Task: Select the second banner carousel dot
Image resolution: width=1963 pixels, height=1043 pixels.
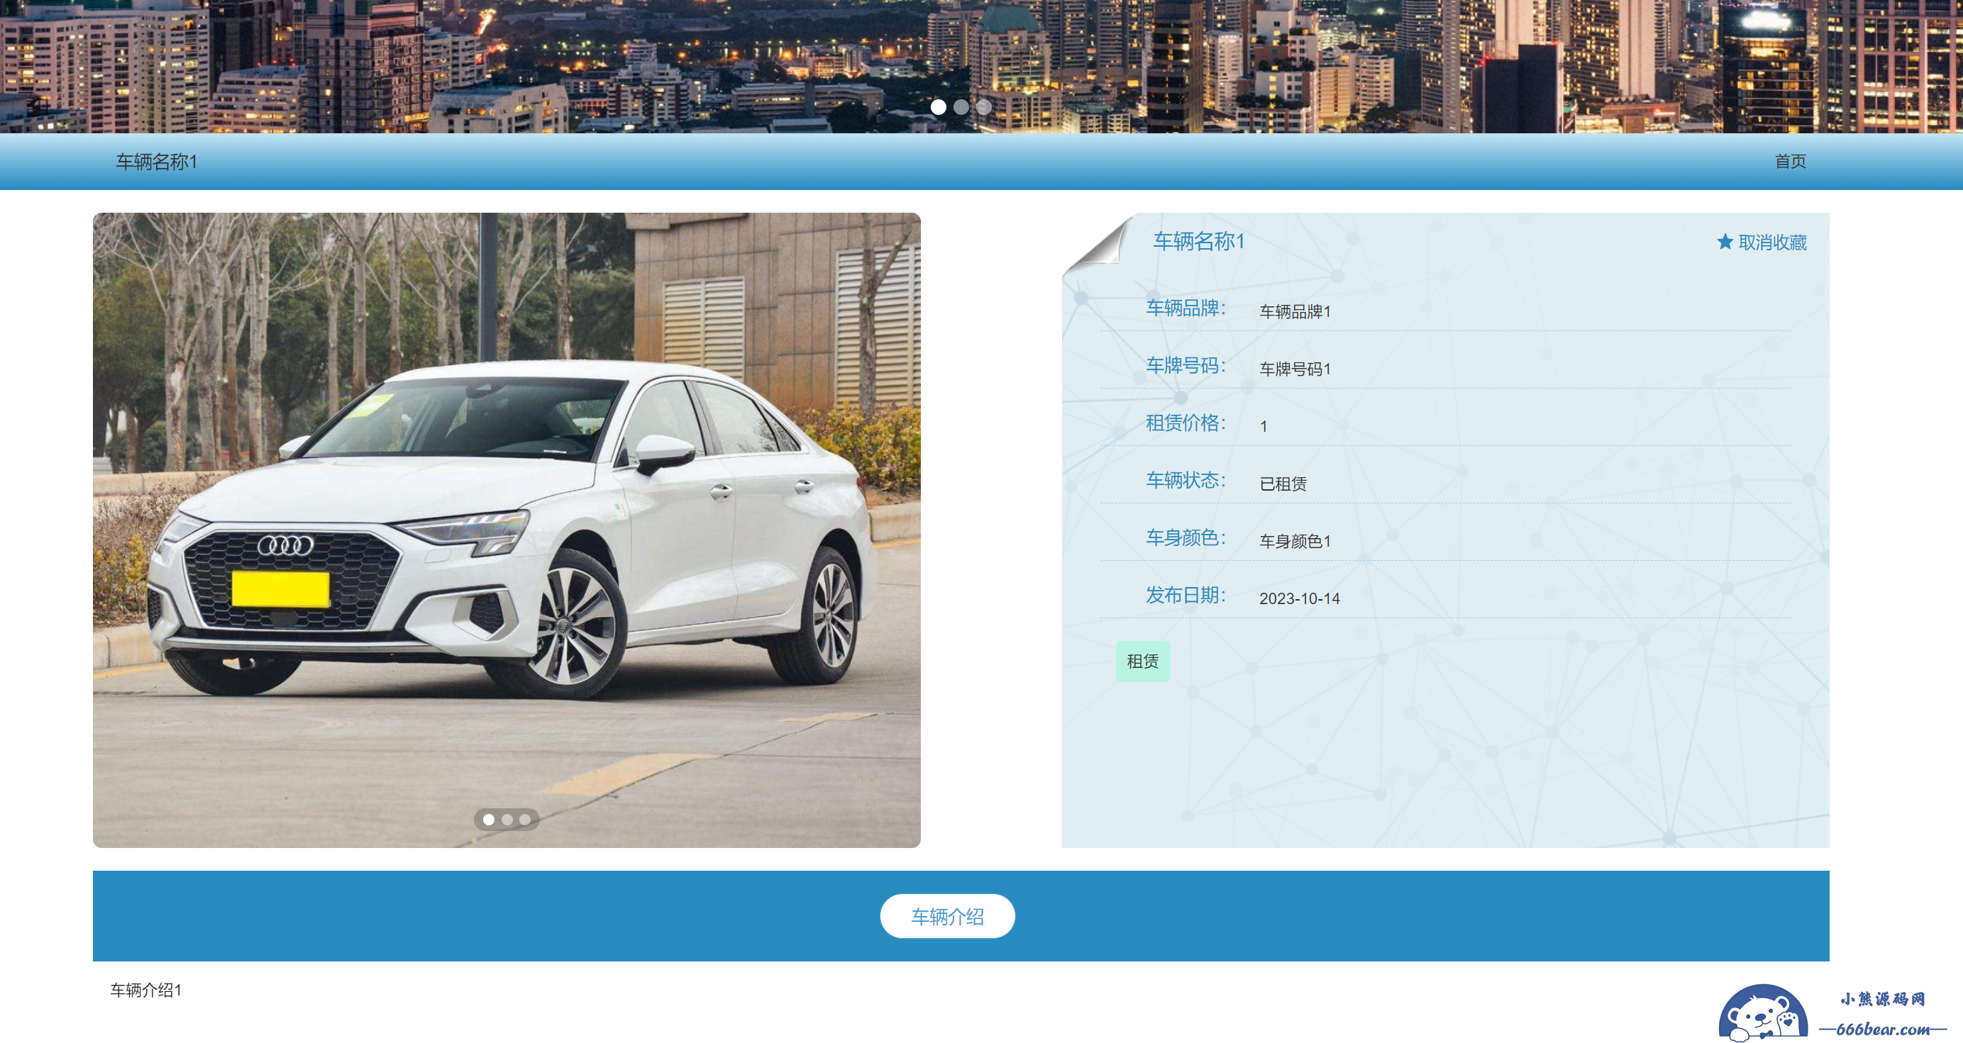Action: coord(962,108)
